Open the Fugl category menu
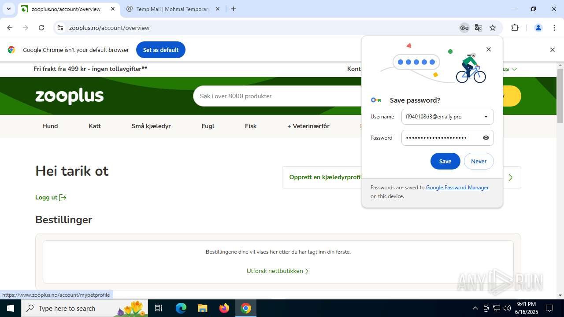The height and width of the screenshot is (317, 564). [x=208, y=126]
